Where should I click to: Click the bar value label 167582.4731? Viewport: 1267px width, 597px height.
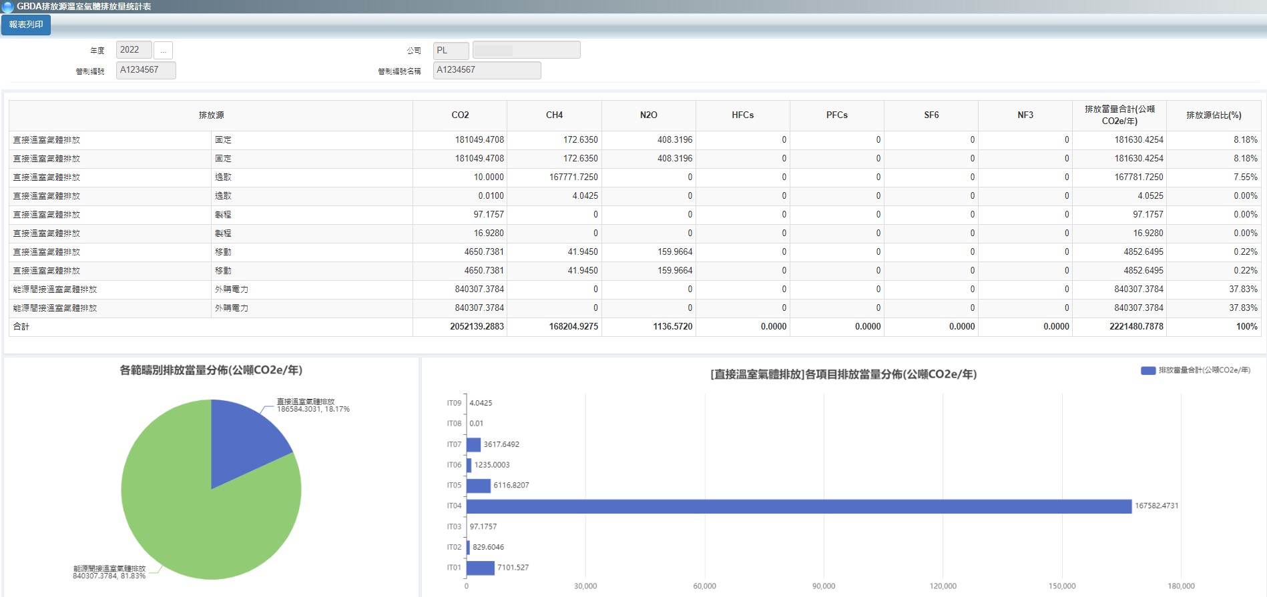[1157, 506]
